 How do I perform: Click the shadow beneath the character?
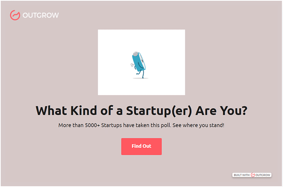click(140, 78)
